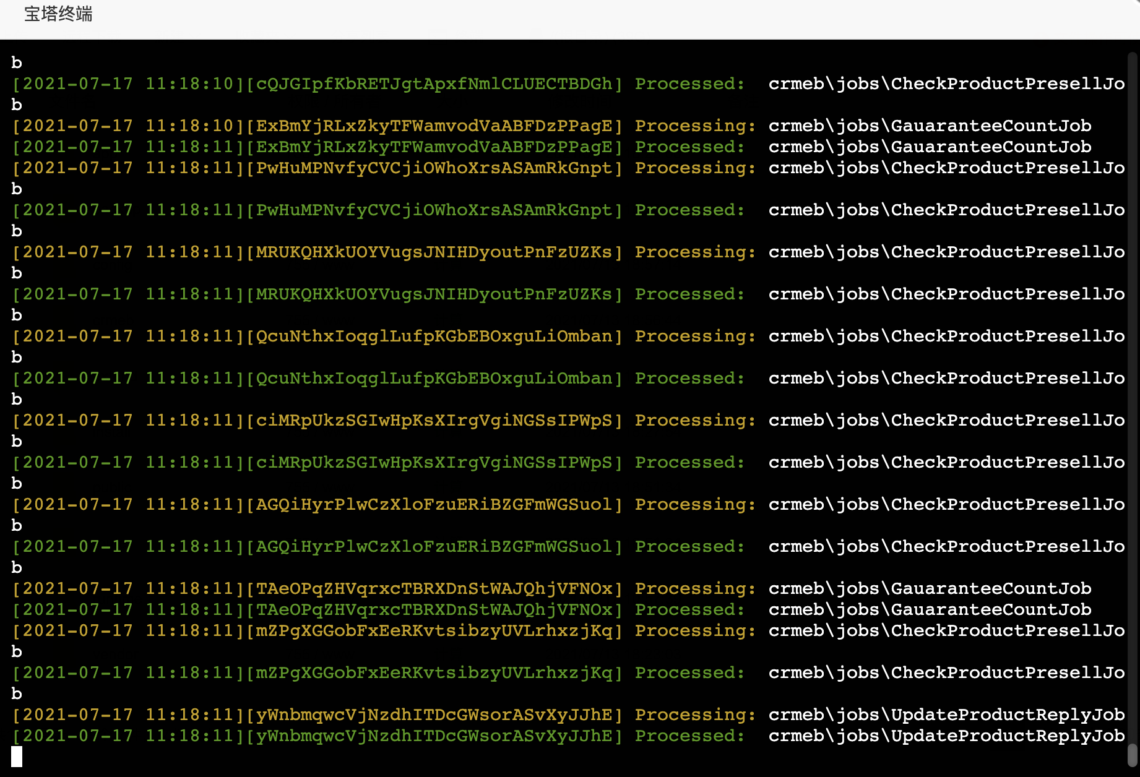Select ID PwHuMPNvfyCVCjiOWhoXrsASAmRkGnpt in Processing line

coord(434,168)
